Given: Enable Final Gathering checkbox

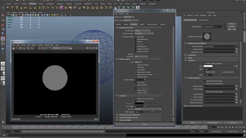Looking at the screenshot, I should tap(136, 47).
